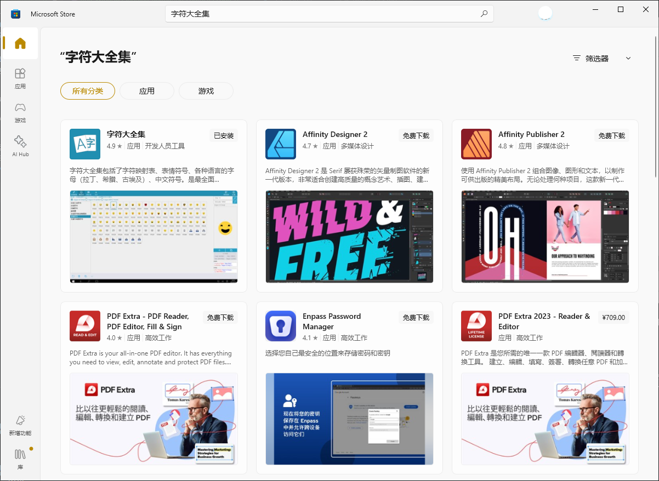Open the 游戏 (Gaming) sidebar section
The height and width of the screenshot is (481, 659).
[20, 112]
